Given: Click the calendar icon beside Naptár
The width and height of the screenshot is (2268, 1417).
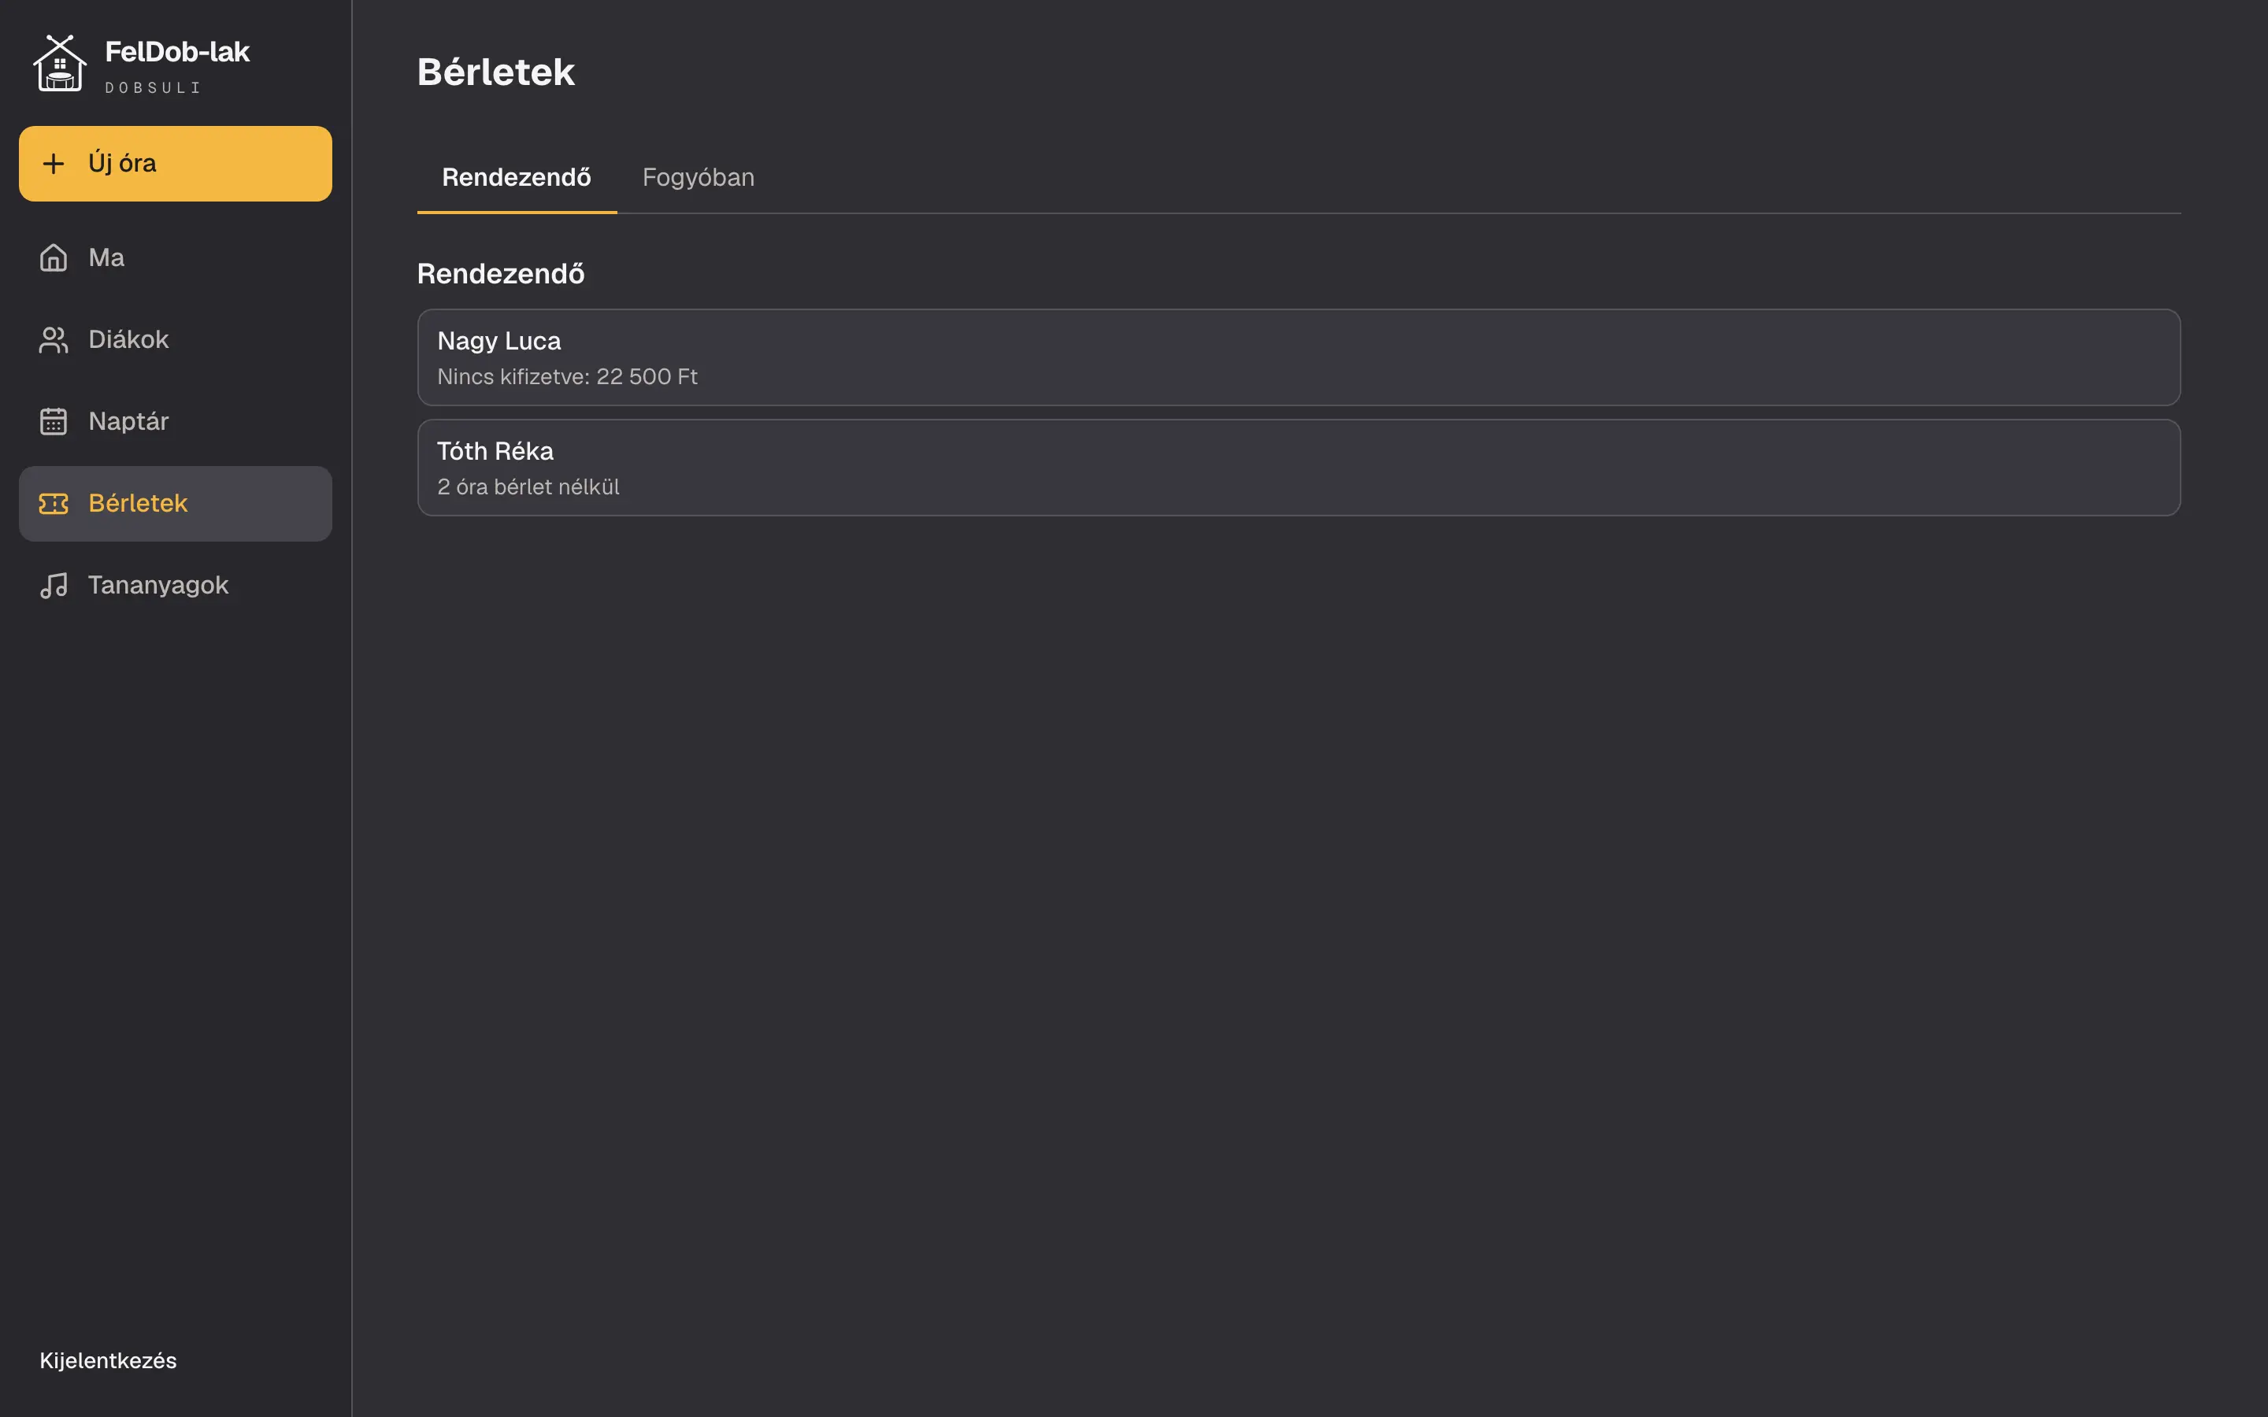Looking at the screenshot, I should click(54, 421).
